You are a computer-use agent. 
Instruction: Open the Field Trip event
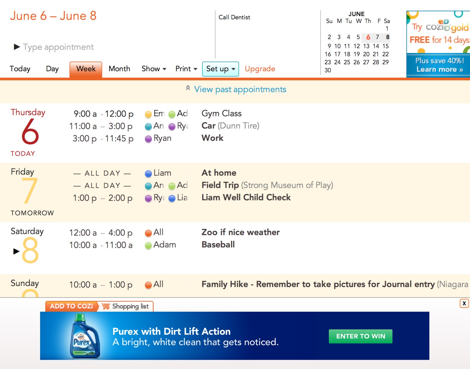pyautogui.click(x=267, y=185)
